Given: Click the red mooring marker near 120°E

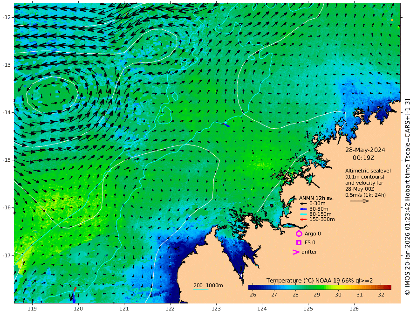Looking at the screenshot, I should point(75,289).
